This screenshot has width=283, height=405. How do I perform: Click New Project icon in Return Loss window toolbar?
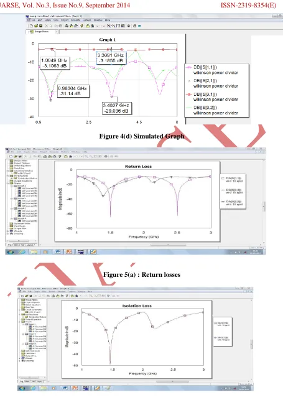click(x=11, y=156)
